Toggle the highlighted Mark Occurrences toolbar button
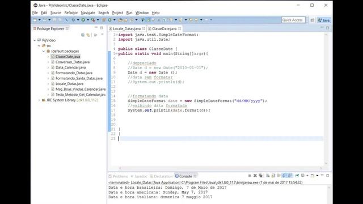The image size is (363, 204). pyautogui.click(x=148, y=20)
